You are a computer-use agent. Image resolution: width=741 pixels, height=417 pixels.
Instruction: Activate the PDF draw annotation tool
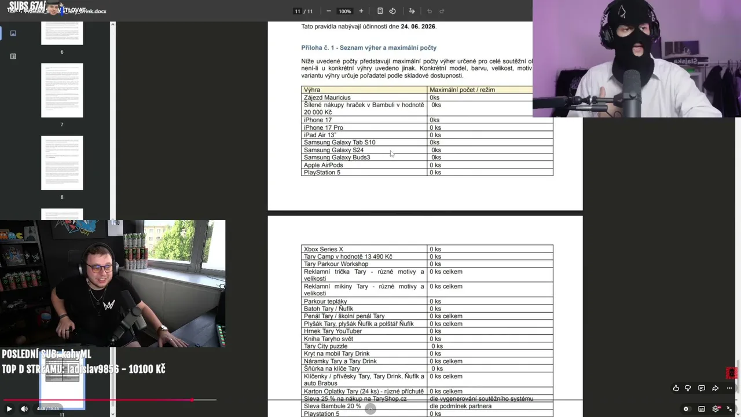412,11
